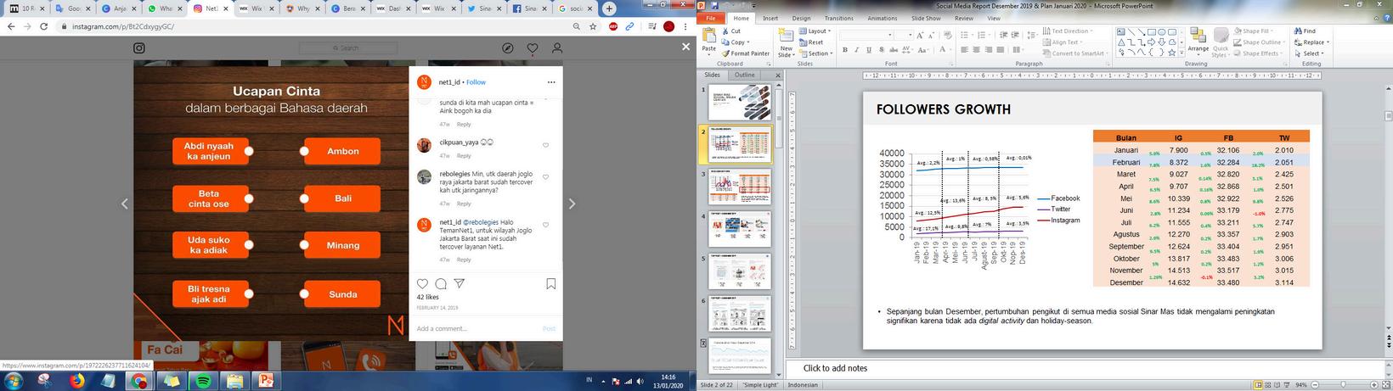The height and width of the screenshot is (391, 1393).
Task: Click Cut in Clipboard group
Action: click(730, 31)
